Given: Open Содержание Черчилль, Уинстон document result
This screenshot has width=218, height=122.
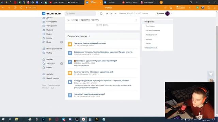Looking at the screenshot, I should click(x=104, y=52).
